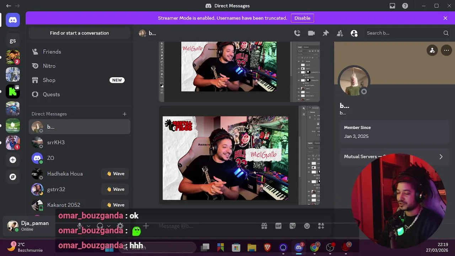Open the 'gs' server in the server list
This screenshot has height=256, width=455.
tap(13, 41)
